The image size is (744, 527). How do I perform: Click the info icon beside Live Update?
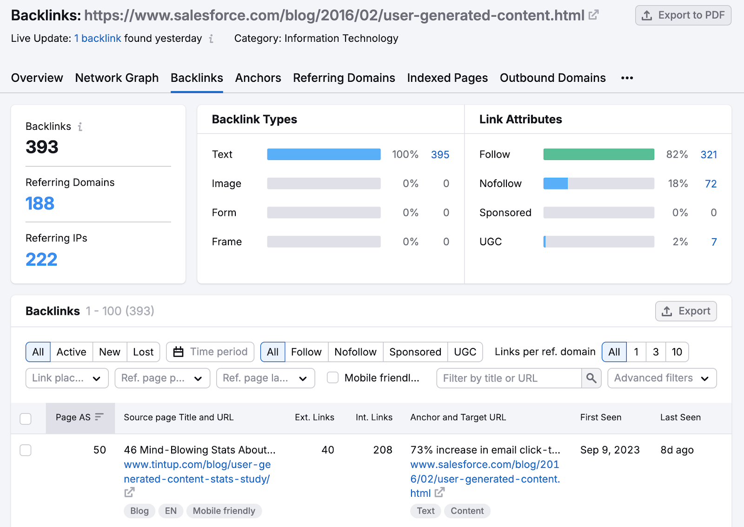click(212, 39)
